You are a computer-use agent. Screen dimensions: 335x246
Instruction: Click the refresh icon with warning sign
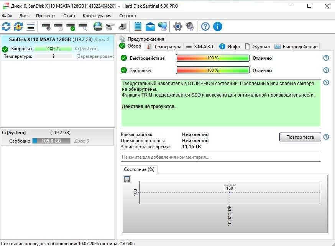pyautogui.click(x=18, y=26)
